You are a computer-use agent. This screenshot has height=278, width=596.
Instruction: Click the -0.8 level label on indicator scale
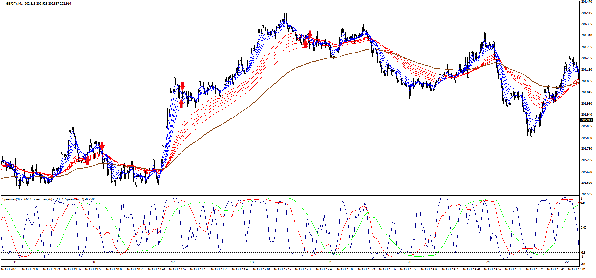(x=583, y=252)
